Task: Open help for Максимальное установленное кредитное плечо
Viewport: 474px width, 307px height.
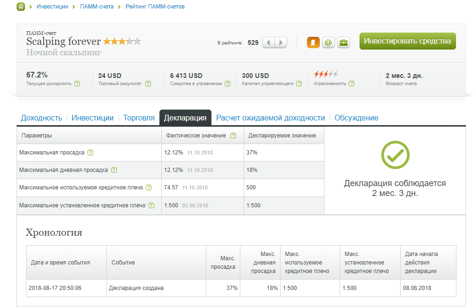Action: (x=151, y=205)
